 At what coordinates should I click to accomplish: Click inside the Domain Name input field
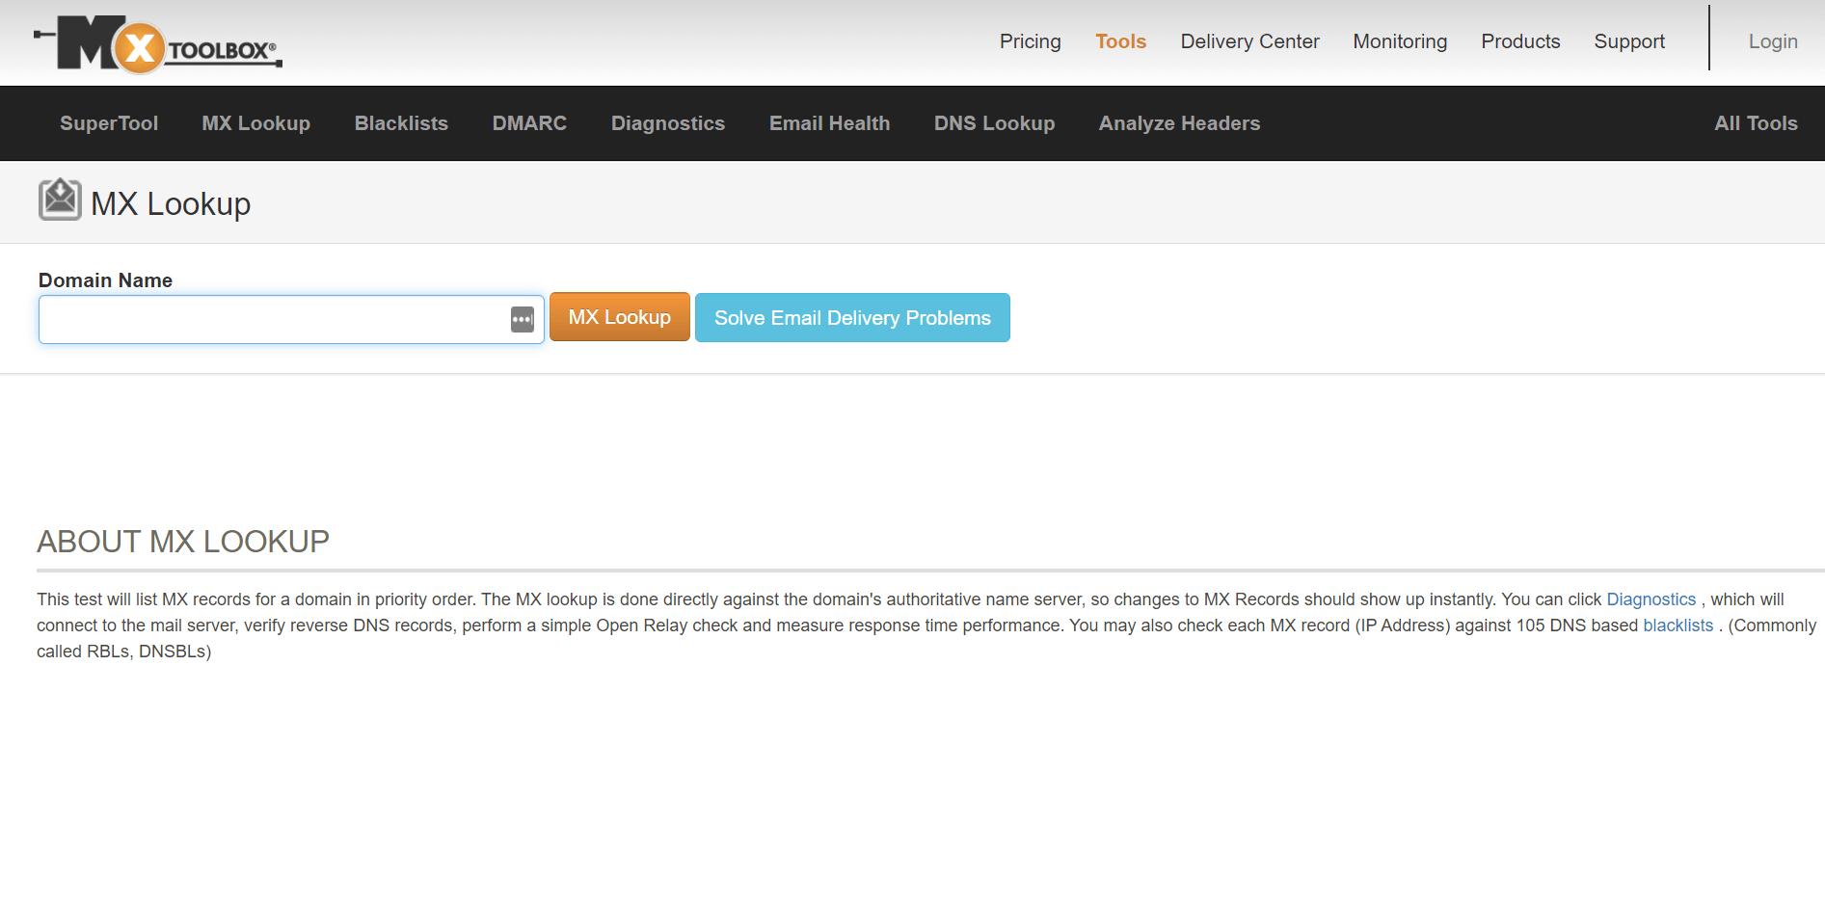[x=270, y=318]
